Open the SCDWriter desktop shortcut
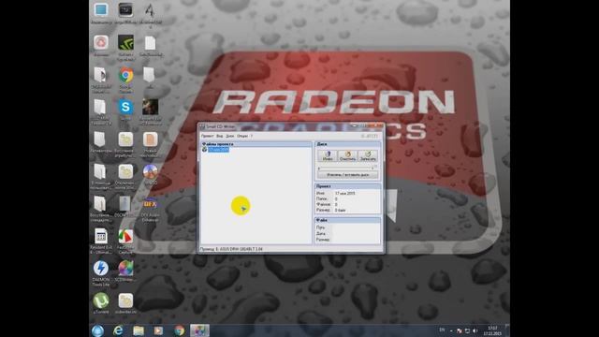Viewport: 599px width, 337px height. tap(125, 269)
